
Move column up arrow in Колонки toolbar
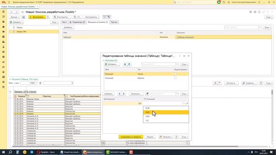coord(125,64)
